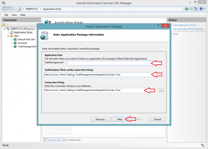Click the Connections toolbar connect icon
Image resolution: width=208 pixels, height=149 pixels.
[4, 25]
